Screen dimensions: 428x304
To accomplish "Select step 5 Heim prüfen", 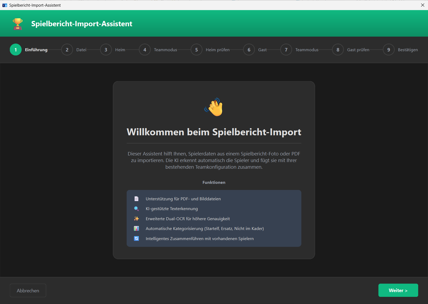I will tap(196, 50).
